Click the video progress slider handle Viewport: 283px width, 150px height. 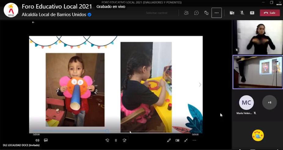[x=107, y=131]
